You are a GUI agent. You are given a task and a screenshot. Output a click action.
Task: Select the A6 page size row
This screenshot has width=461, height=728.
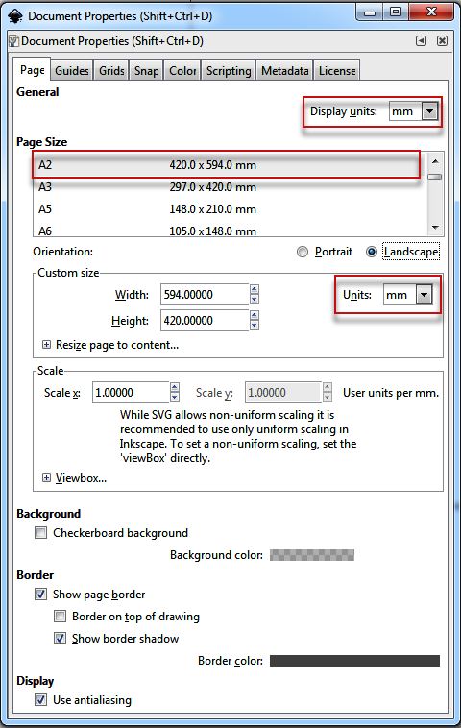coord(230,231)
